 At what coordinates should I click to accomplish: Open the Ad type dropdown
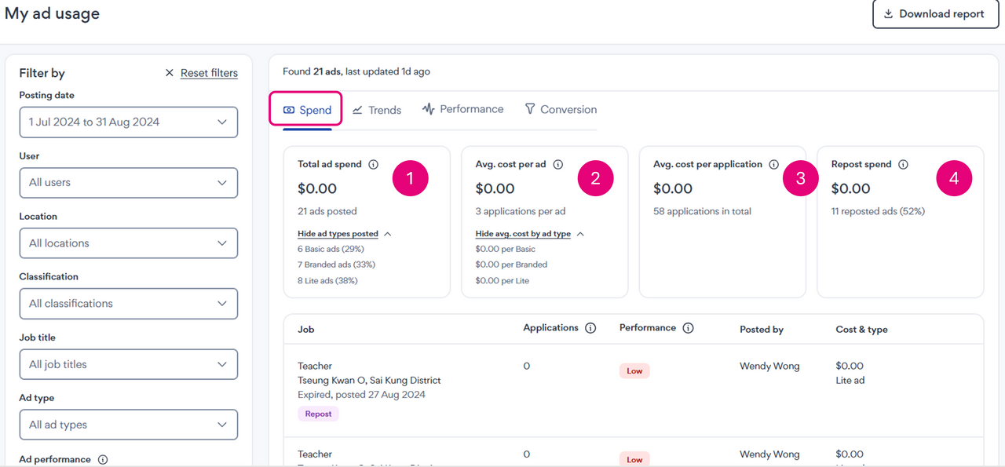(x=128, y=425)
